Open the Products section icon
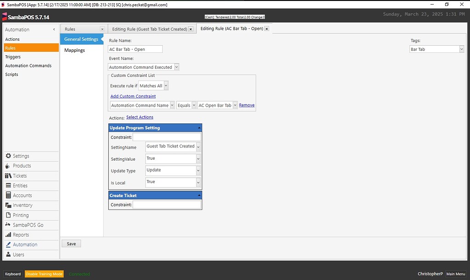Image resolution: width=470 pixels, height=280 pixels. pyautogui.click(x=8, y=166)
